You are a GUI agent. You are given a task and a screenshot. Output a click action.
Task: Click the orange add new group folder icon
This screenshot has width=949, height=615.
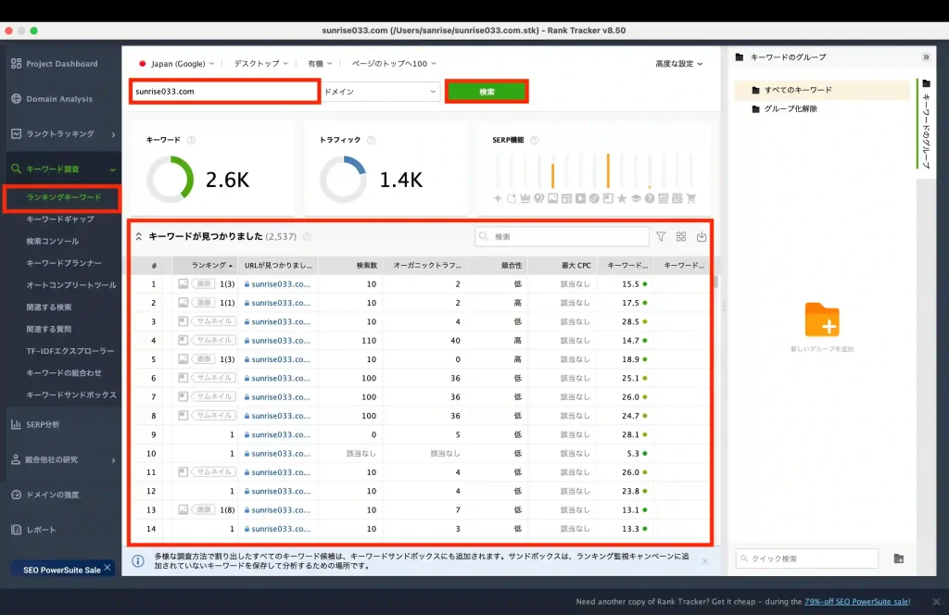coord(822,320)
